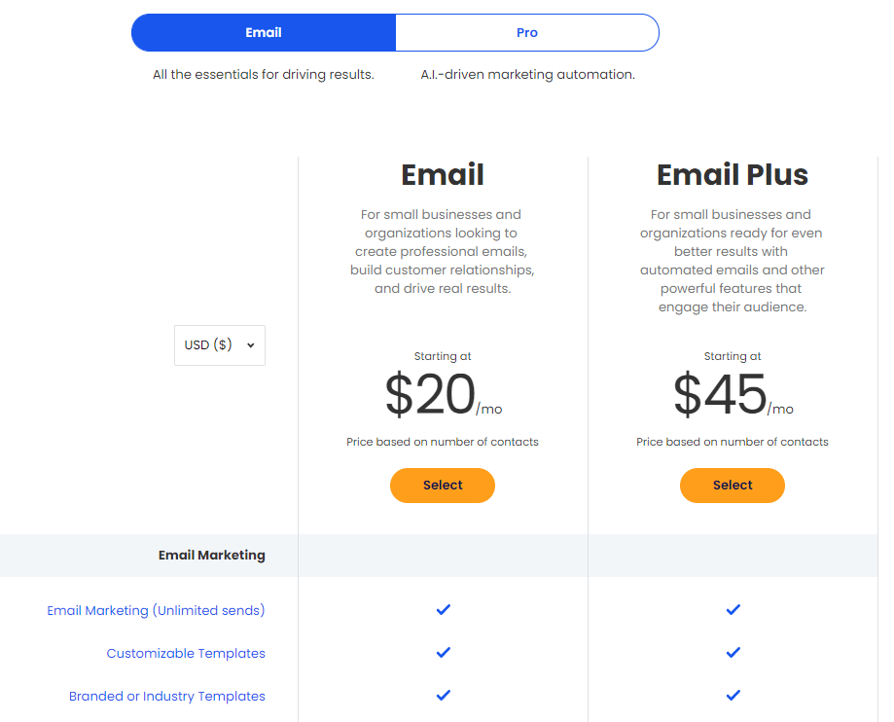Viewport: 894px width, 722px height.
Task: Click the Email Plus plan heading
Action: [x=733, y=174]
